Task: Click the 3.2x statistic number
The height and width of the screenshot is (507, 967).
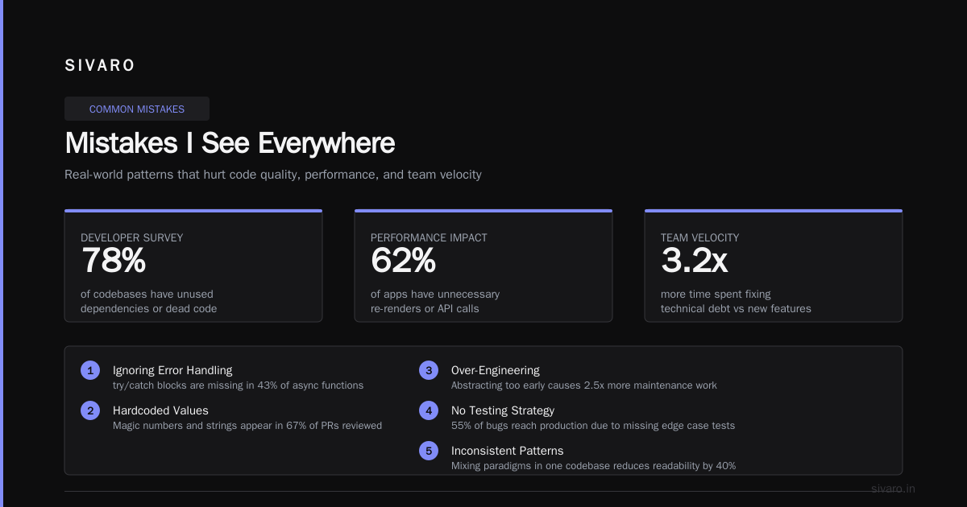Action: tap(695, 261)
